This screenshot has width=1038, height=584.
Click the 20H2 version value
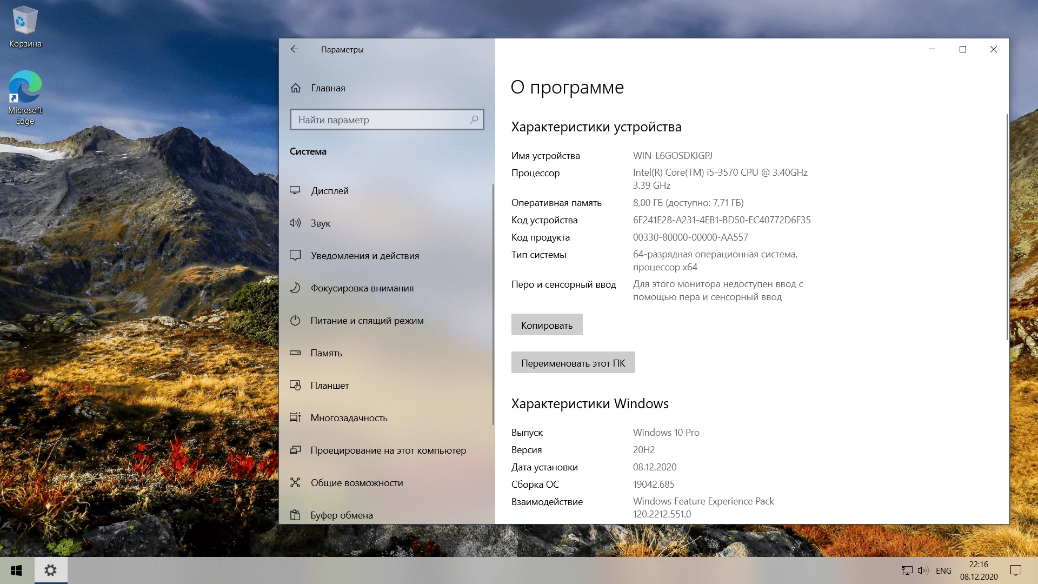[644, 450]
